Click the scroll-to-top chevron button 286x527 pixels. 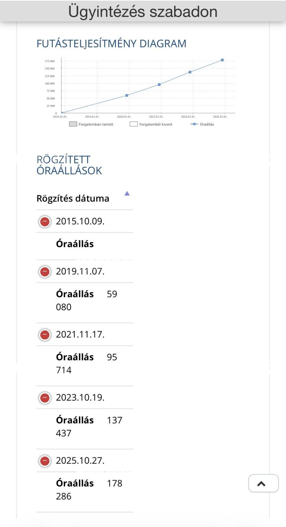coord(263,483)
